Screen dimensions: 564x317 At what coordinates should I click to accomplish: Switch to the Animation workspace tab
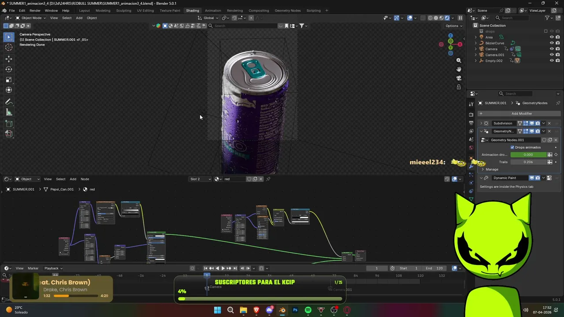tap(213, 11)
